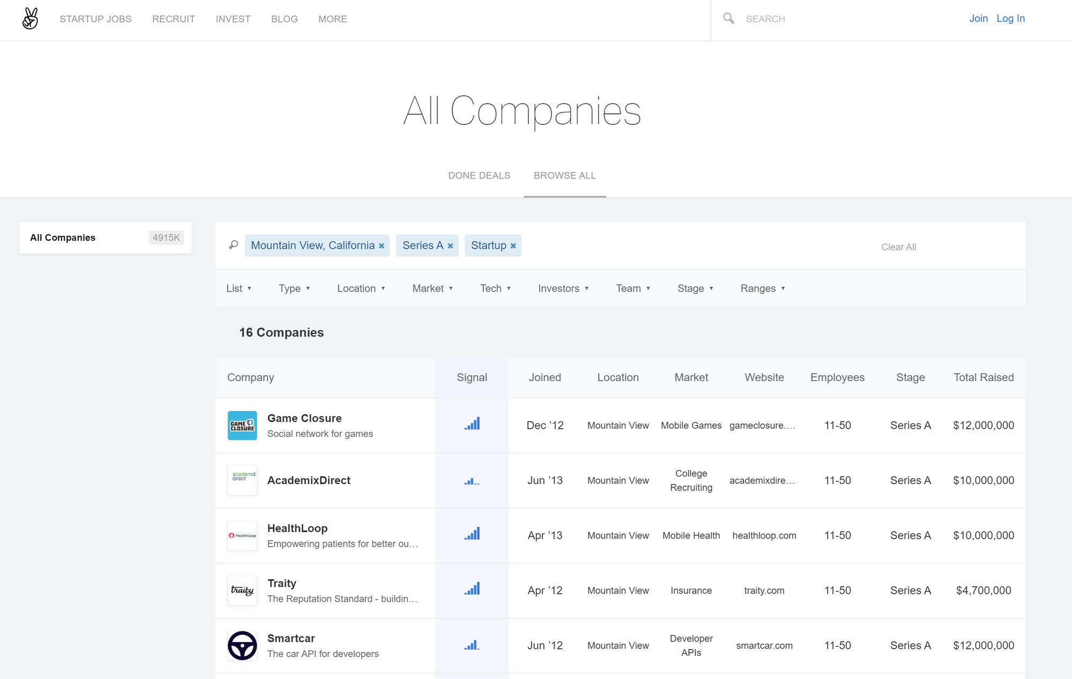The width and height of the screenshot is (1072, 679).
Task: Open the Startup Jobs nav item
Action: (x=95, y=19)
